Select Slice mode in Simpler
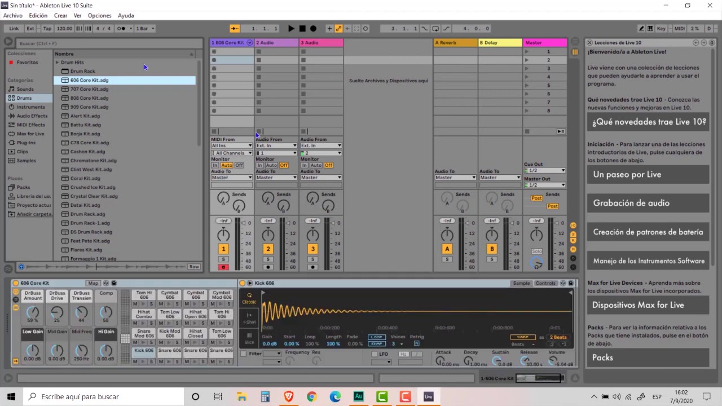Image resolution: width=722 pixels, height=406 pixels. click(249, 339)
